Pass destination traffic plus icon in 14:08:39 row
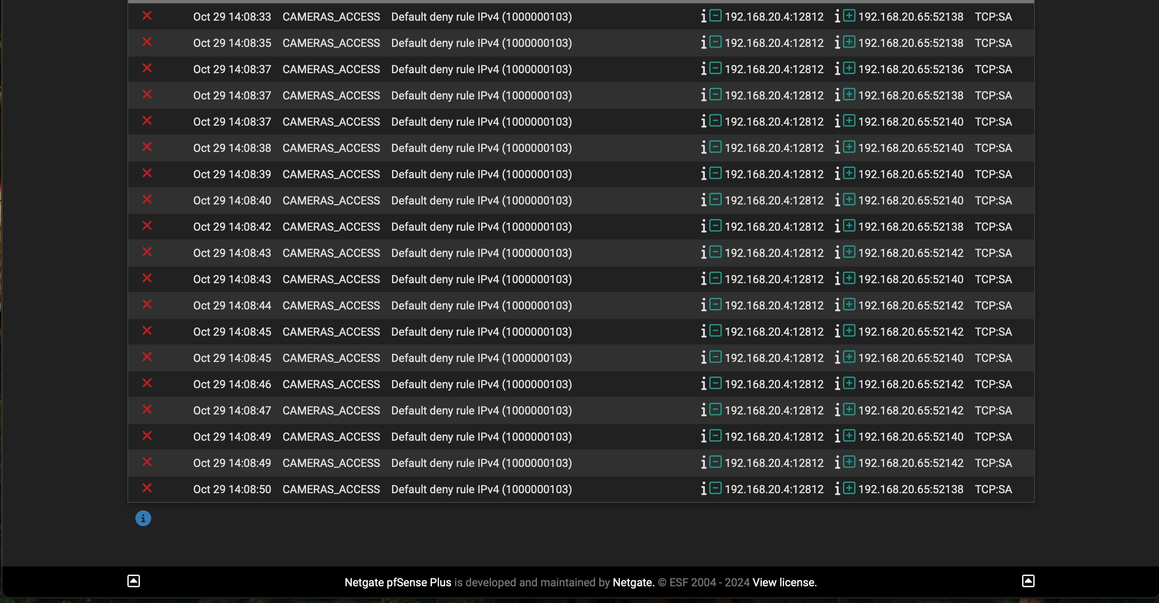The height and width of the screenshot is (603, 1159). pos(849,173)
